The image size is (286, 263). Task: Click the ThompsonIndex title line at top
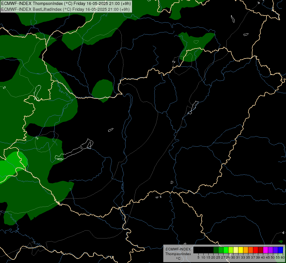click(x=66, y=4)
